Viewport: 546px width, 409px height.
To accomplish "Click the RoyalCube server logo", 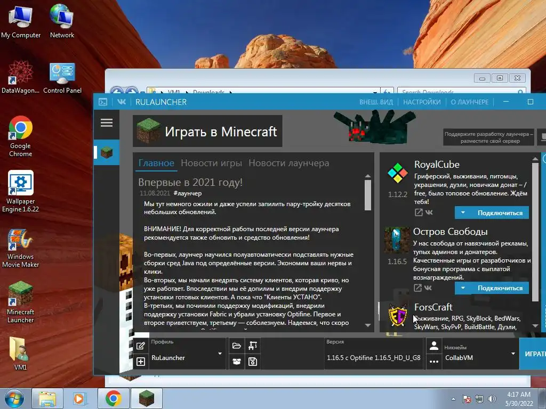I will pyautogui.click(x=397, y=173).
